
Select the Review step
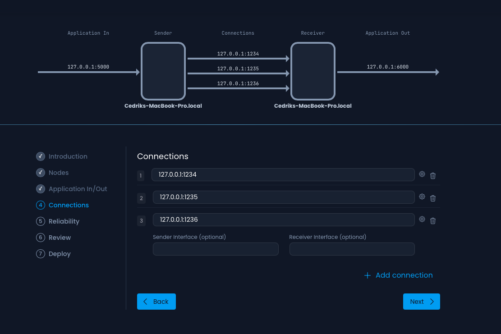(60, 238)
